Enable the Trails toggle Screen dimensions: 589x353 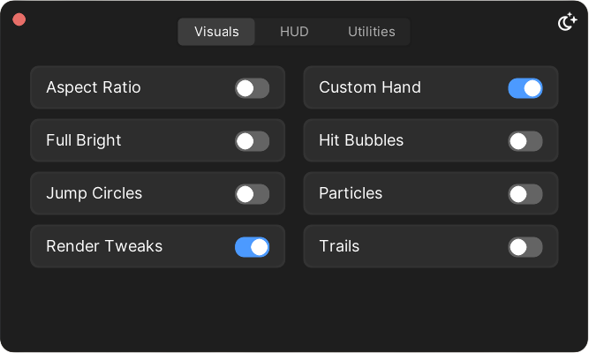click(x=525, y=247)
